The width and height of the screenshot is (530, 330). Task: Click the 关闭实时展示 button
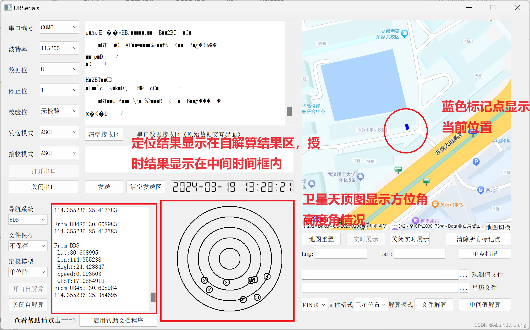tap(410, 239)
